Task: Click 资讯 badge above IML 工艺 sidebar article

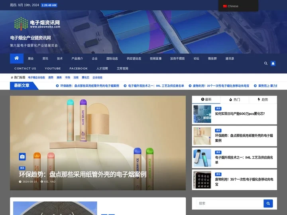Action: [218, 152]
